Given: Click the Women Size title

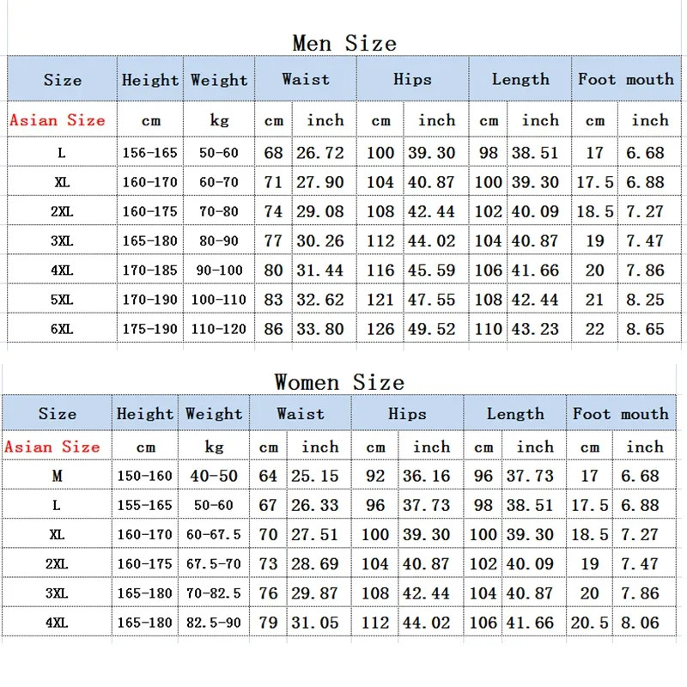Looking at the screenshot, I should [x=339, y=382].
